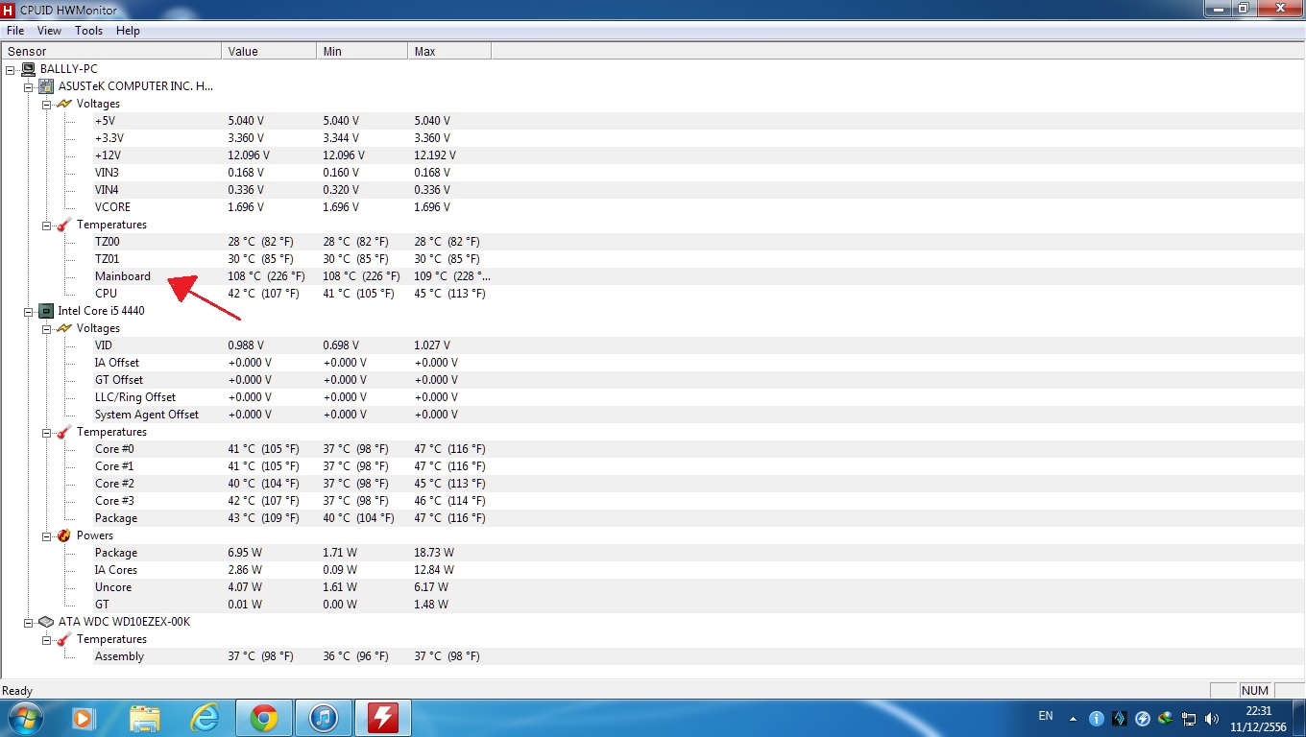
Task: Click the BALLLY-PC computer icon
Action: (x=28, y=69)
